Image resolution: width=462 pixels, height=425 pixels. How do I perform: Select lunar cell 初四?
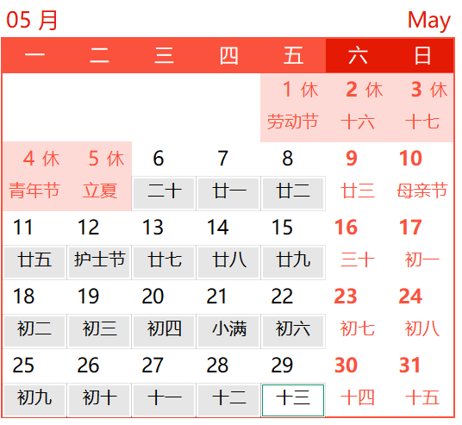[x=164, y=331]
